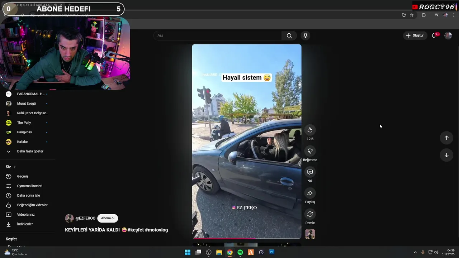Click the Keşfet section heading
This screenshot has height=258, width=459.
pos(11,239)
